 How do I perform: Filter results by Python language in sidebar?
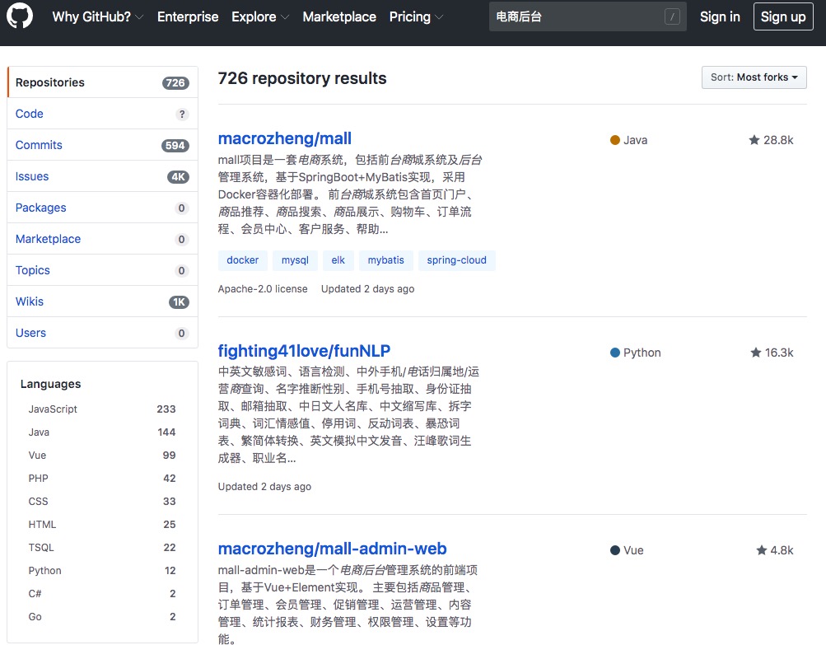[x=102, y=571]
